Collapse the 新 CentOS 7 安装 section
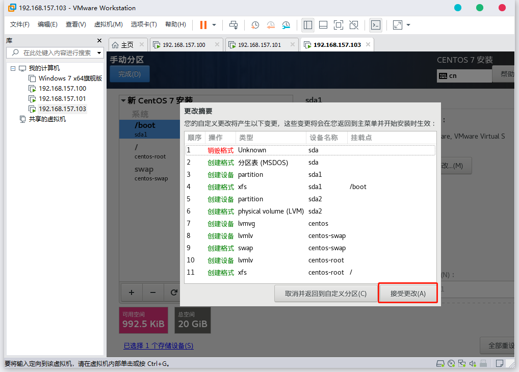 (x=123, y=100)
